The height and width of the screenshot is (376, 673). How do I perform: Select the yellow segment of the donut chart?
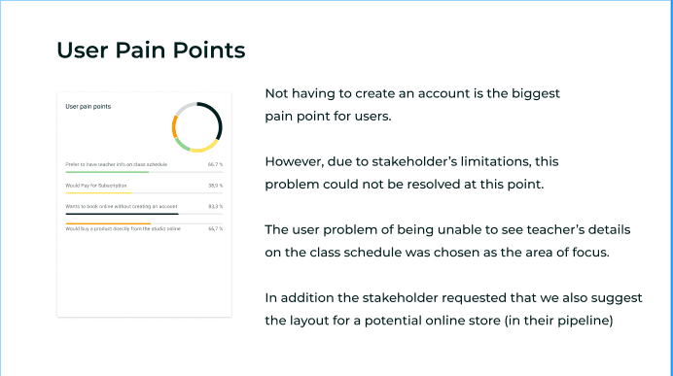click(205, 147)
